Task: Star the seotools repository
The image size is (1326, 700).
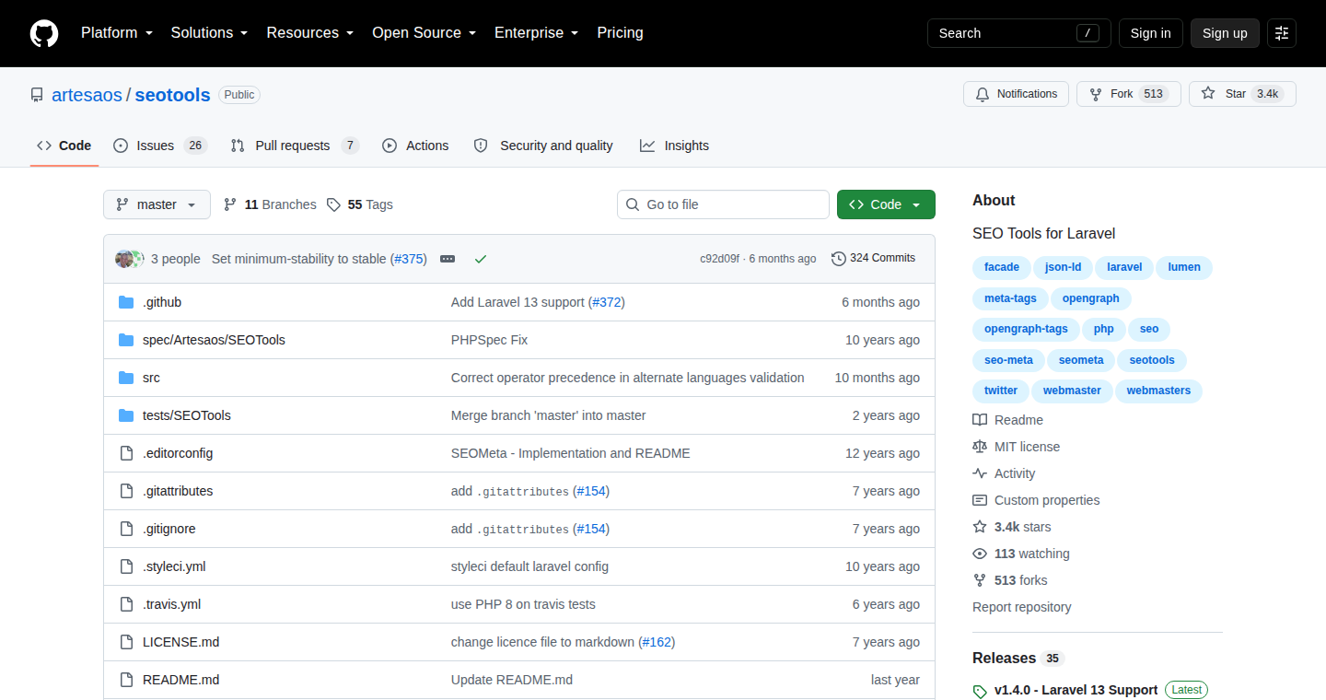Action: click(x=1242, y=94)
